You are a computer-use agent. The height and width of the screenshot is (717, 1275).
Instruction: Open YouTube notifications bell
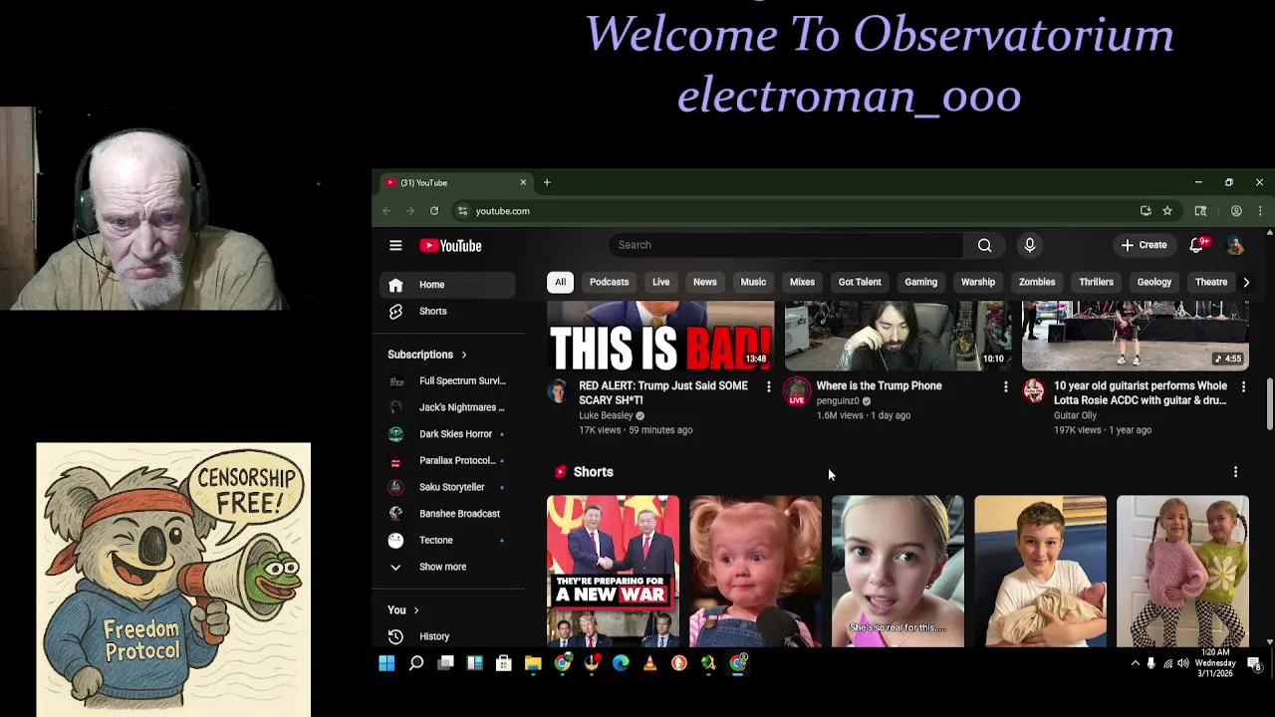tap(1197, 245)
